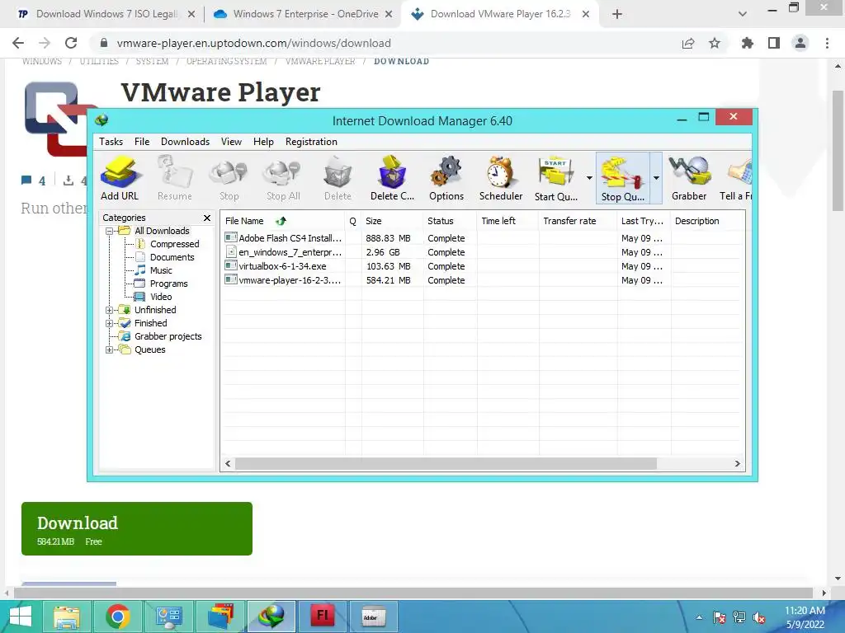This screenshot has height=633, width=845.
Task: Click the Delete Completed toolbar icon
Action: coord(392,178)
